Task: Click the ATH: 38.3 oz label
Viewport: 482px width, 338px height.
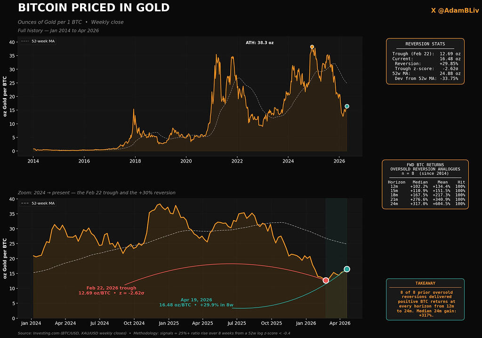Action: point(259,43)
